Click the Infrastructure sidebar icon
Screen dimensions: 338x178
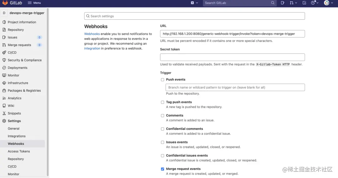4,83
